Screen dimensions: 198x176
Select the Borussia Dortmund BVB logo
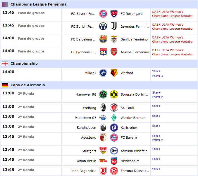tap(114, 94)
